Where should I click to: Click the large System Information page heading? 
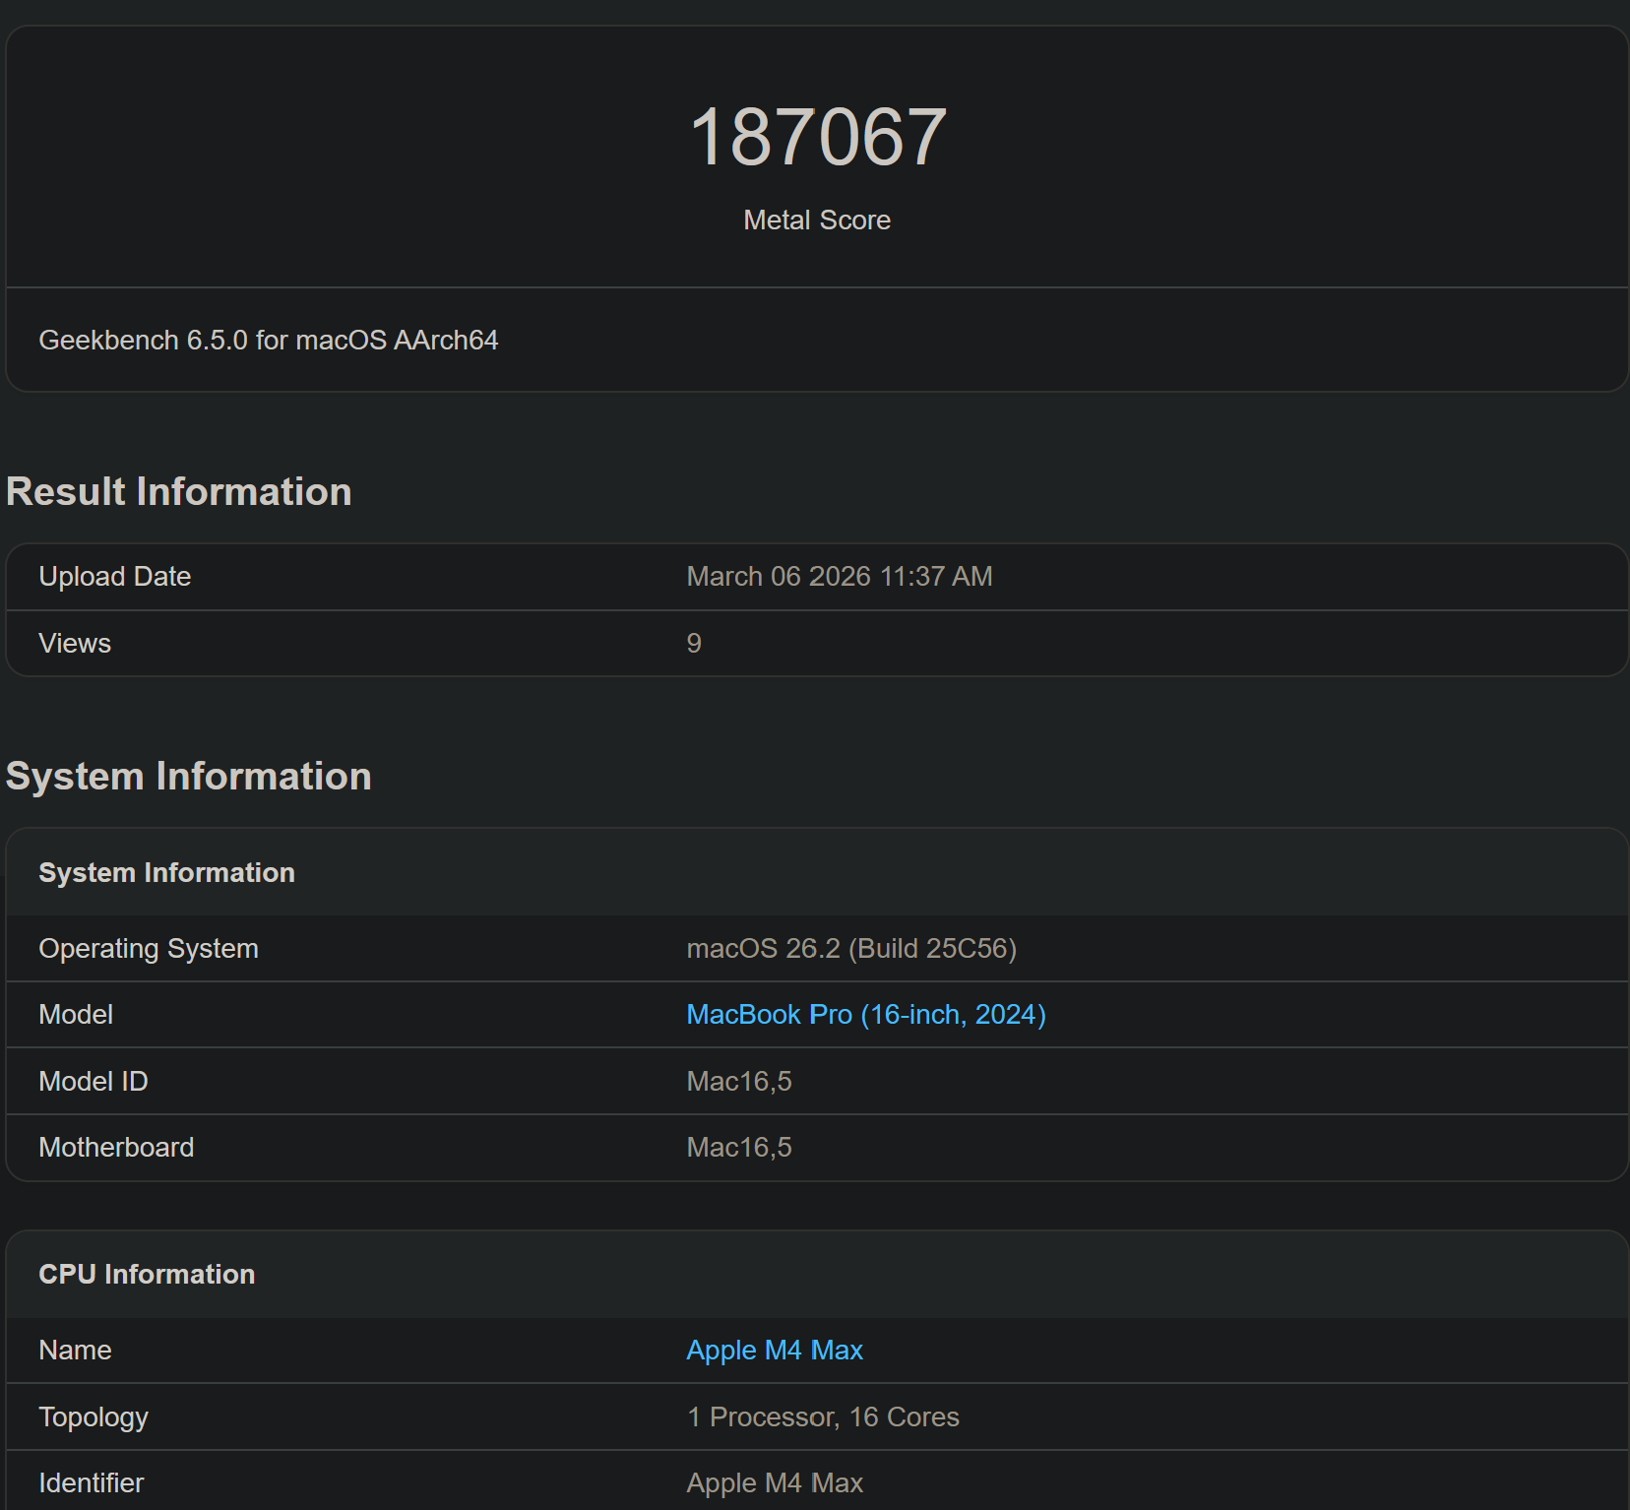[188, 777]
